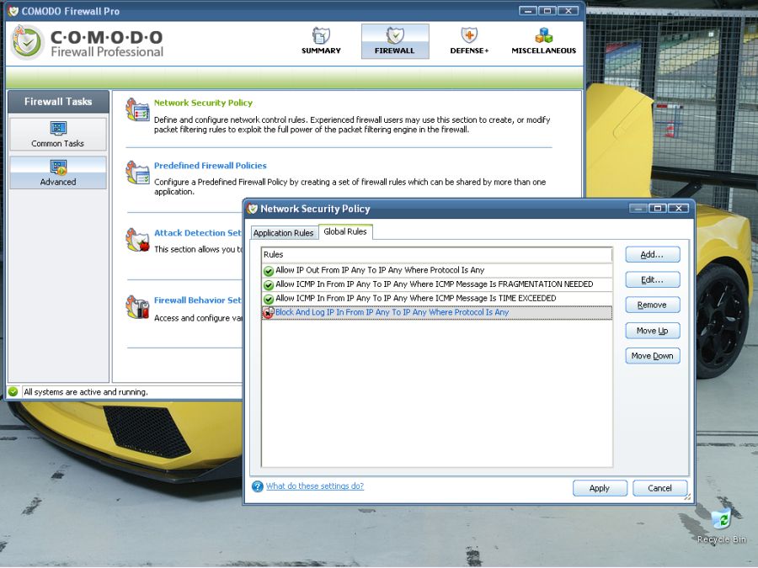Click red block icon on Block And Log rule
Screen dimensions: 758x568
tap(269, 313)
